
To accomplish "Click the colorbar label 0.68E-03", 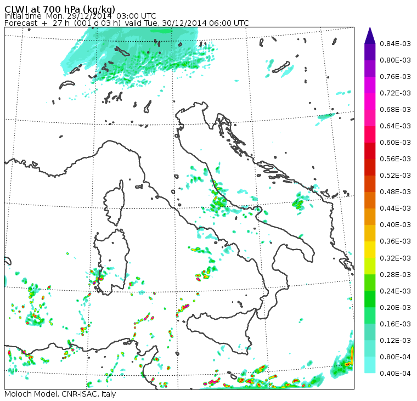I will pos(395,110).
